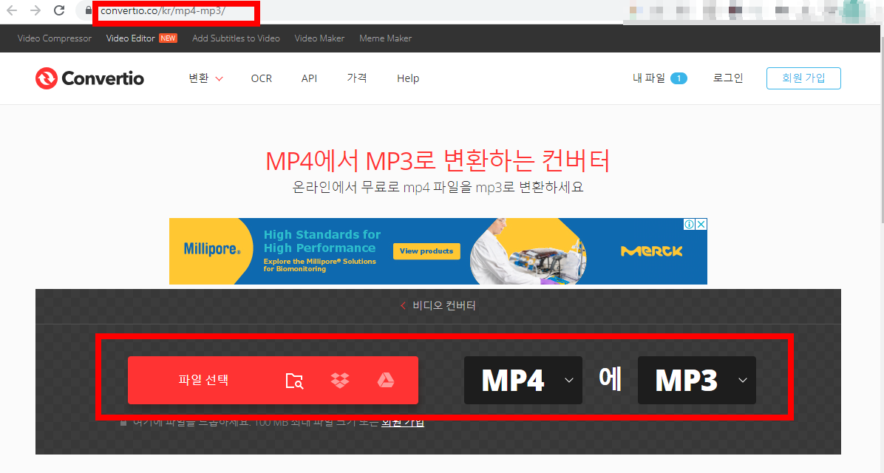Image resolution: width=884 pixels, height=473 pixels.
Task: Open the 로그인 login link
Action: pos(727,78)
